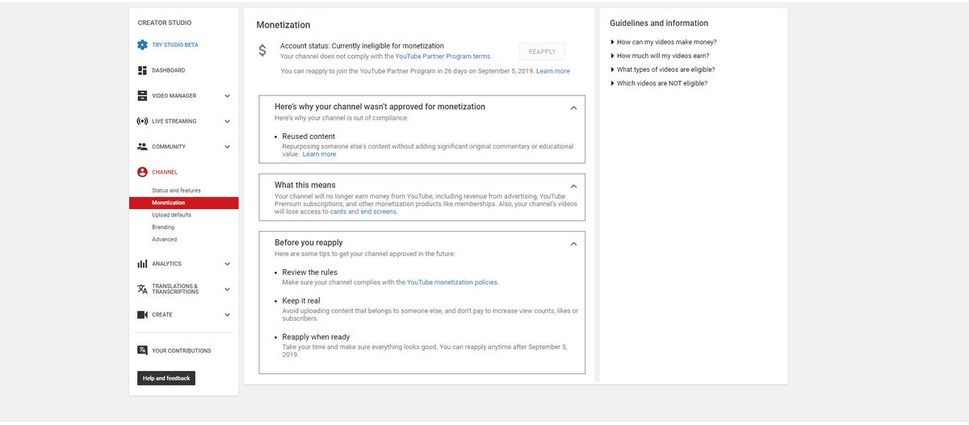The width and height of the screenshot is (969, 425).
Task: Click the Try Studio Beta link
Action: tap(175, 45)
